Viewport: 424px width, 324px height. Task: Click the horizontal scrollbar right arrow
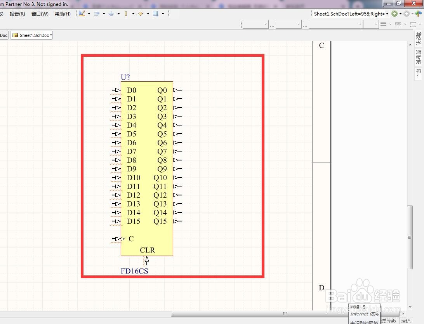pos(403,314)
